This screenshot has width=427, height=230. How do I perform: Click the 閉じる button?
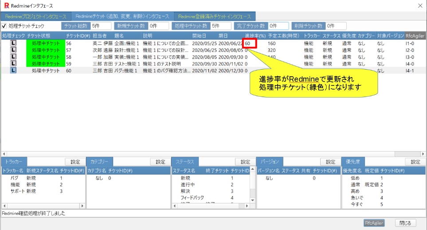click(x=405, y=223)
